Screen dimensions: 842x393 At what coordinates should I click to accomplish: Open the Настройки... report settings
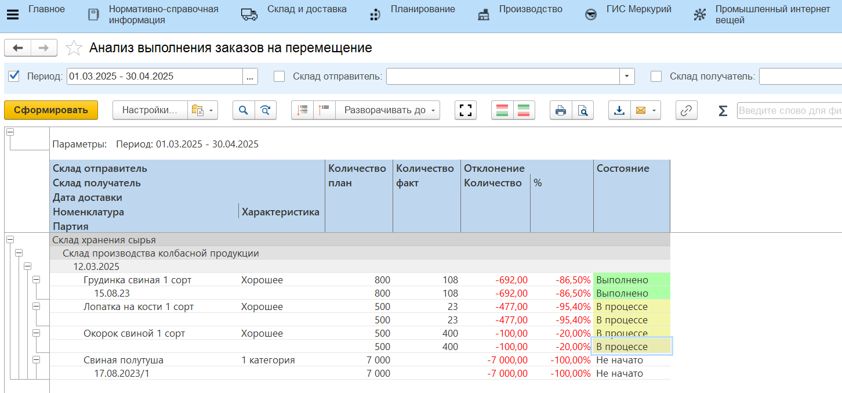(150, 110)
